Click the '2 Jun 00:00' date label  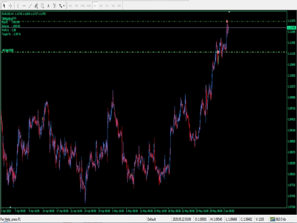[x=229, y=211]
